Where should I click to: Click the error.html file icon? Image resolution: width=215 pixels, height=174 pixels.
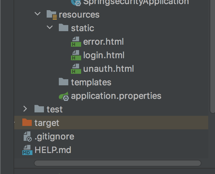tap(76, 42)
